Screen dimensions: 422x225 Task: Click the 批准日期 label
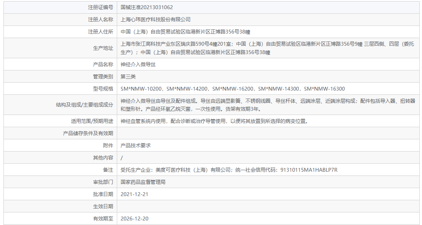[x=103, y=194]
